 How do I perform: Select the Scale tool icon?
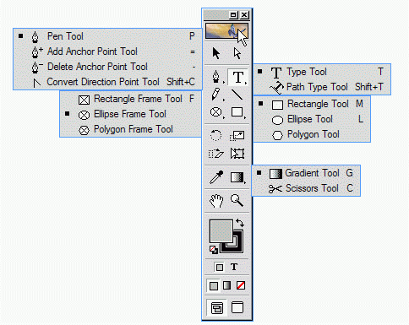coord(237,136)
